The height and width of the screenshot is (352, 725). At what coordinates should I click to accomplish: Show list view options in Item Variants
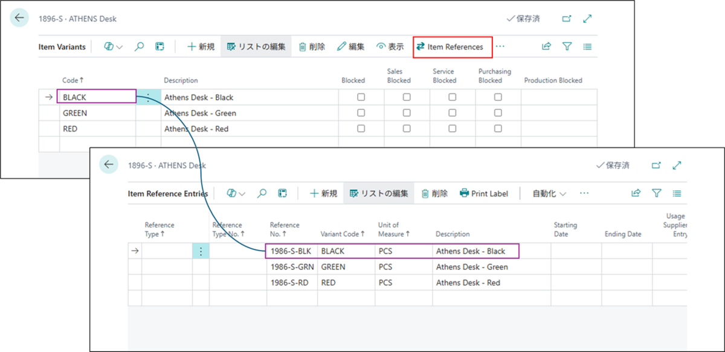point(587,46)
